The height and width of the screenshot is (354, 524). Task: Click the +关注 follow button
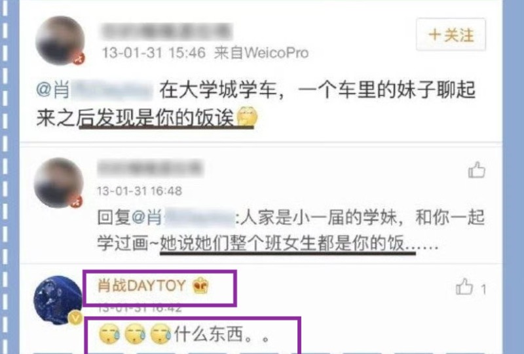[451, 35]
